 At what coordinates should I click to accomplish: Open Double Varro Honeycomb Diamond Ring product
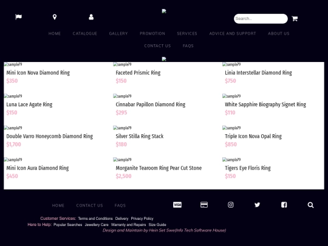50,137
